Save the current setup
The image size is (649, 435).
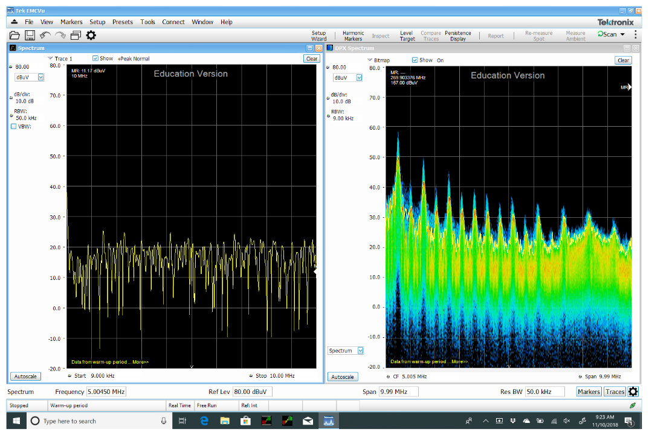29,34
